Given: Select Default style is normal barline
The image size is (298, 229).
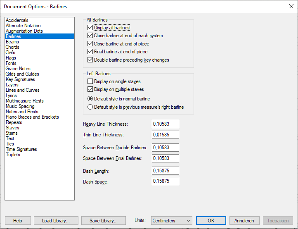Looking at the screenshot, I should click(90, 99).
